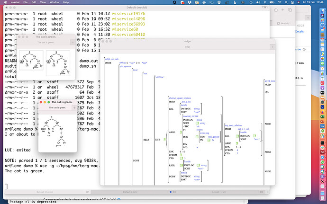Viewport: 327px width, 204px height.
Task: Open Apple TV from the Dock
Action: point(322,92)
